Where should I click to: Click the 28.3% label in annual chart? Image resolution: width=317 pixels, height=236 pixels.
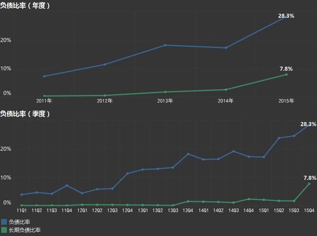point(286,16)
